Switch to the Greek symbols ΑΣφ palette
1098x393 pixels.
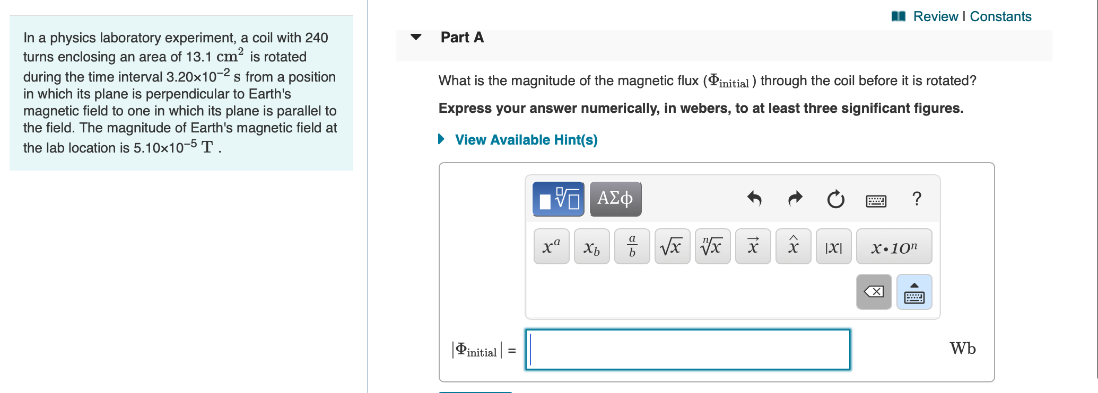point(615,199)
